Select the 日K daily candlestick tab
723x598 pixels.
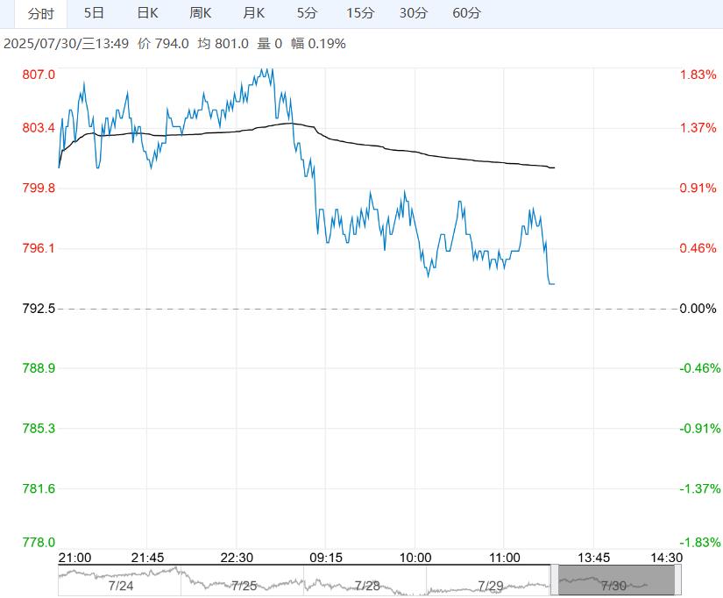pyautogui.click(x=147, y=13)
